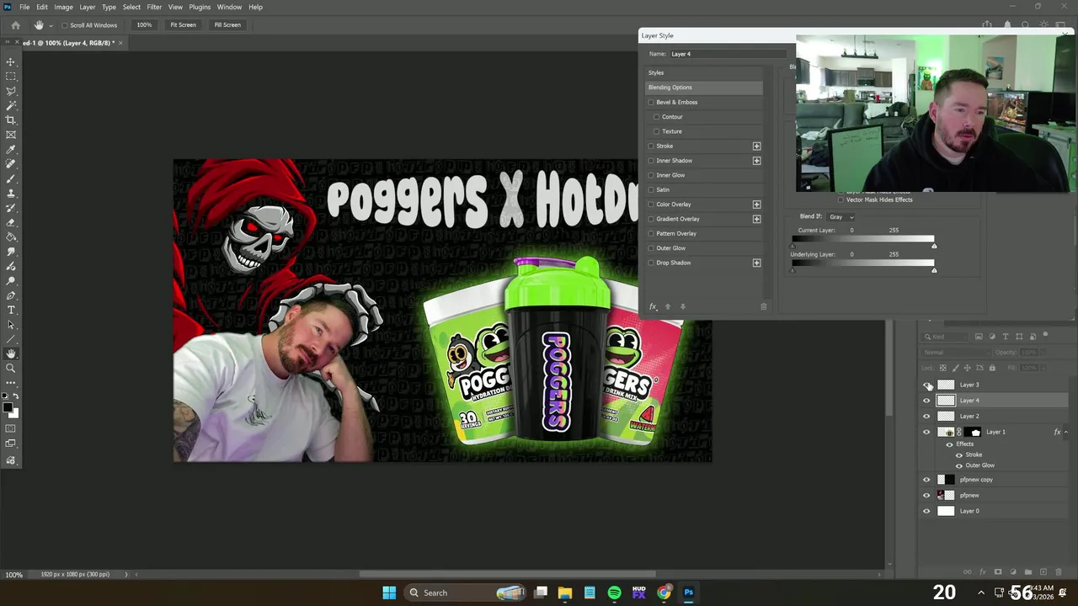Open Spotify from the taskbar
Image resolution: width=1078 pixels, height=606 pixels.
click(x=614, y=593)
